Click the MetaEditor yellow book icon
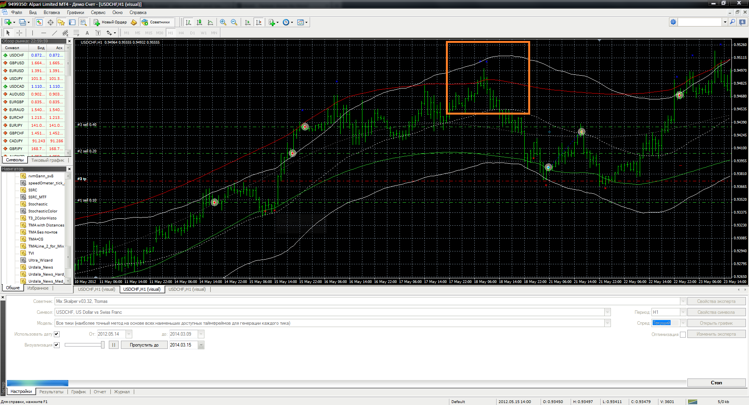749x405 pixels. 134,22
